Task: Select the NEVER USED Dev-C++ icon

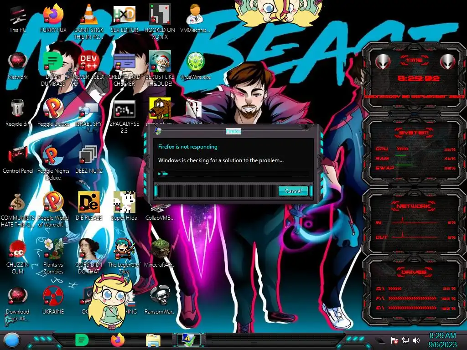Action: (x=88, y=66)
